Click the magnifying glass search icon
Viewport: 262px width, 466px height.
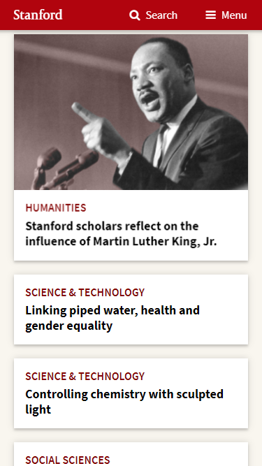click(135, 15)
